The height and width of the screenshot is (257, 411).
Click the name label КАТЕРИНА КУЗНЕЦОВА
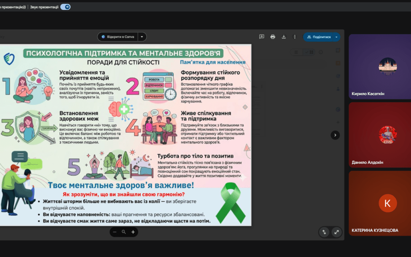coord(375,230)
